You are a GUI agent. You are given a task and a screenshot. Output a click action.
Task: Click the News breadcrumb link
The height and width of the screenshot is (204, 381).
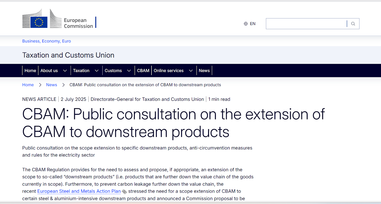click(x=51, y=85)
